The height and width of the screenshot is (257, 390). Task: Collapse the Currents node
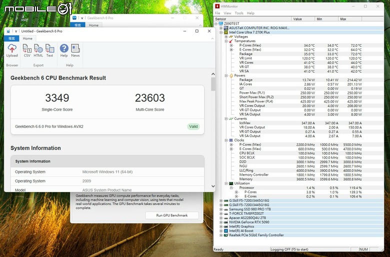point(226,119)
